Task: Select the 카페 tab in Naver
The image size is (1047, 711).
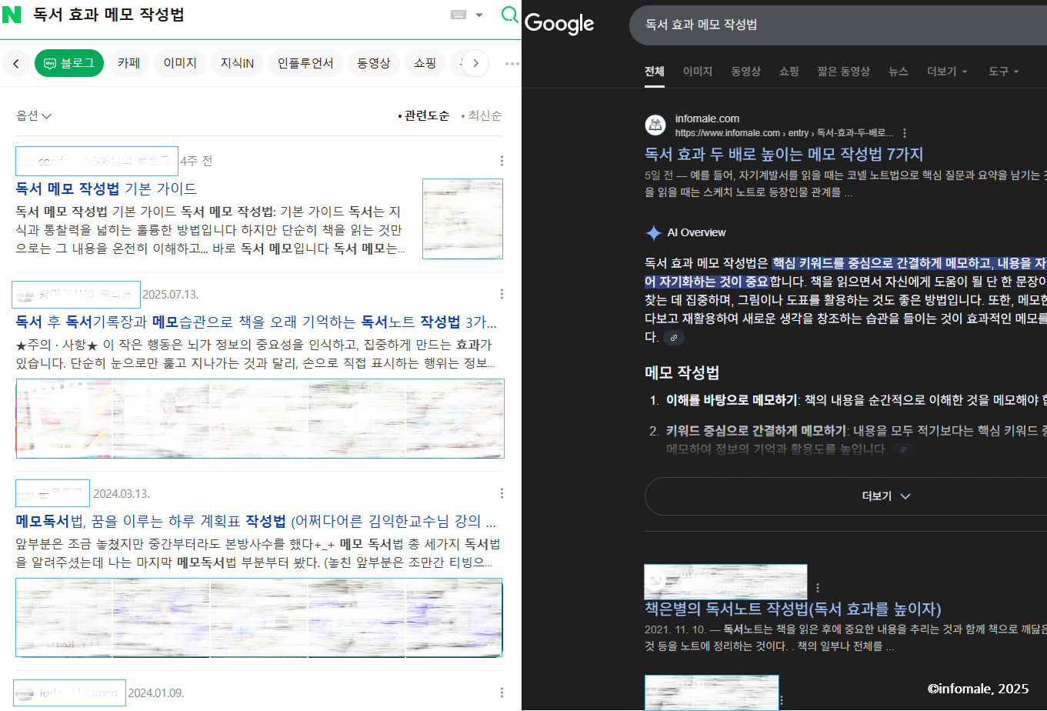Action: [x=128, y=63]
